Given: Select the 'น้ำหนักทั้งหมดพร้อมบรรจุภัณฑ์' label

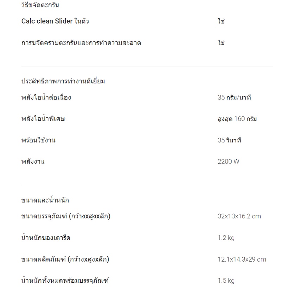Looking at the screenshot, I should pyautogui.click(x=65, y=281).
